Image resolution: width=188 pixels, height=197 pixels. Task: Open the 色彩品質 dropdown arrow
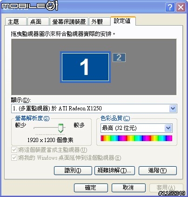168,128
